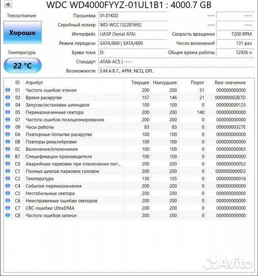
Task: Open the 22 °C temperature button
Action: 22,65
